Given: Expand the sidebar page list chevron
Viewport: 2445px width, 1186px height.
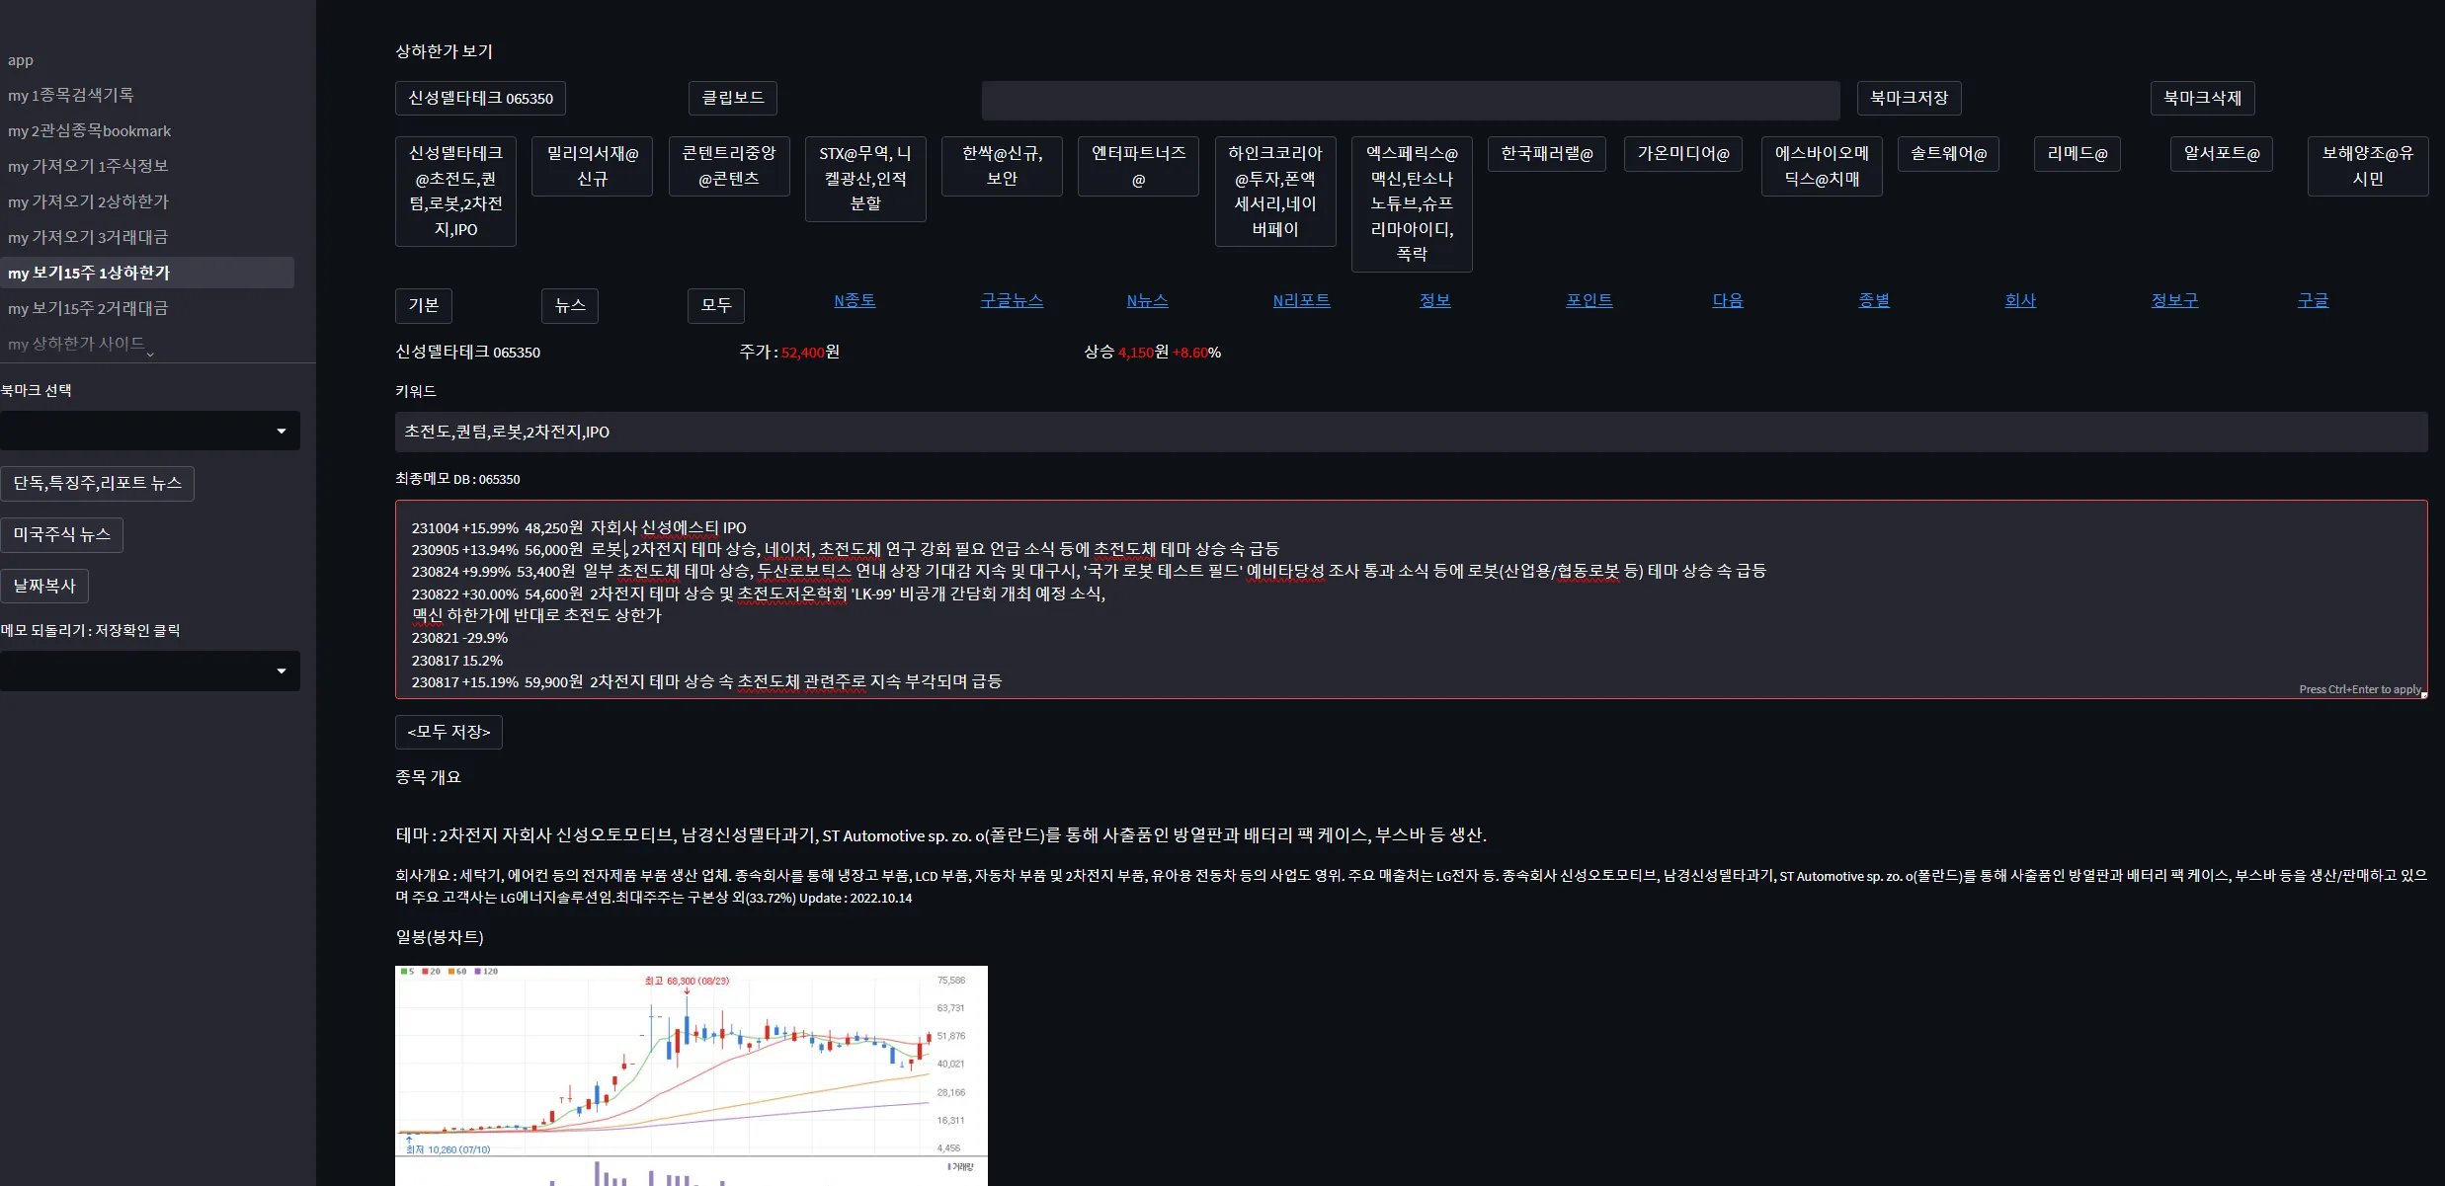Looking at the screenshot, I should coord(150,354).
